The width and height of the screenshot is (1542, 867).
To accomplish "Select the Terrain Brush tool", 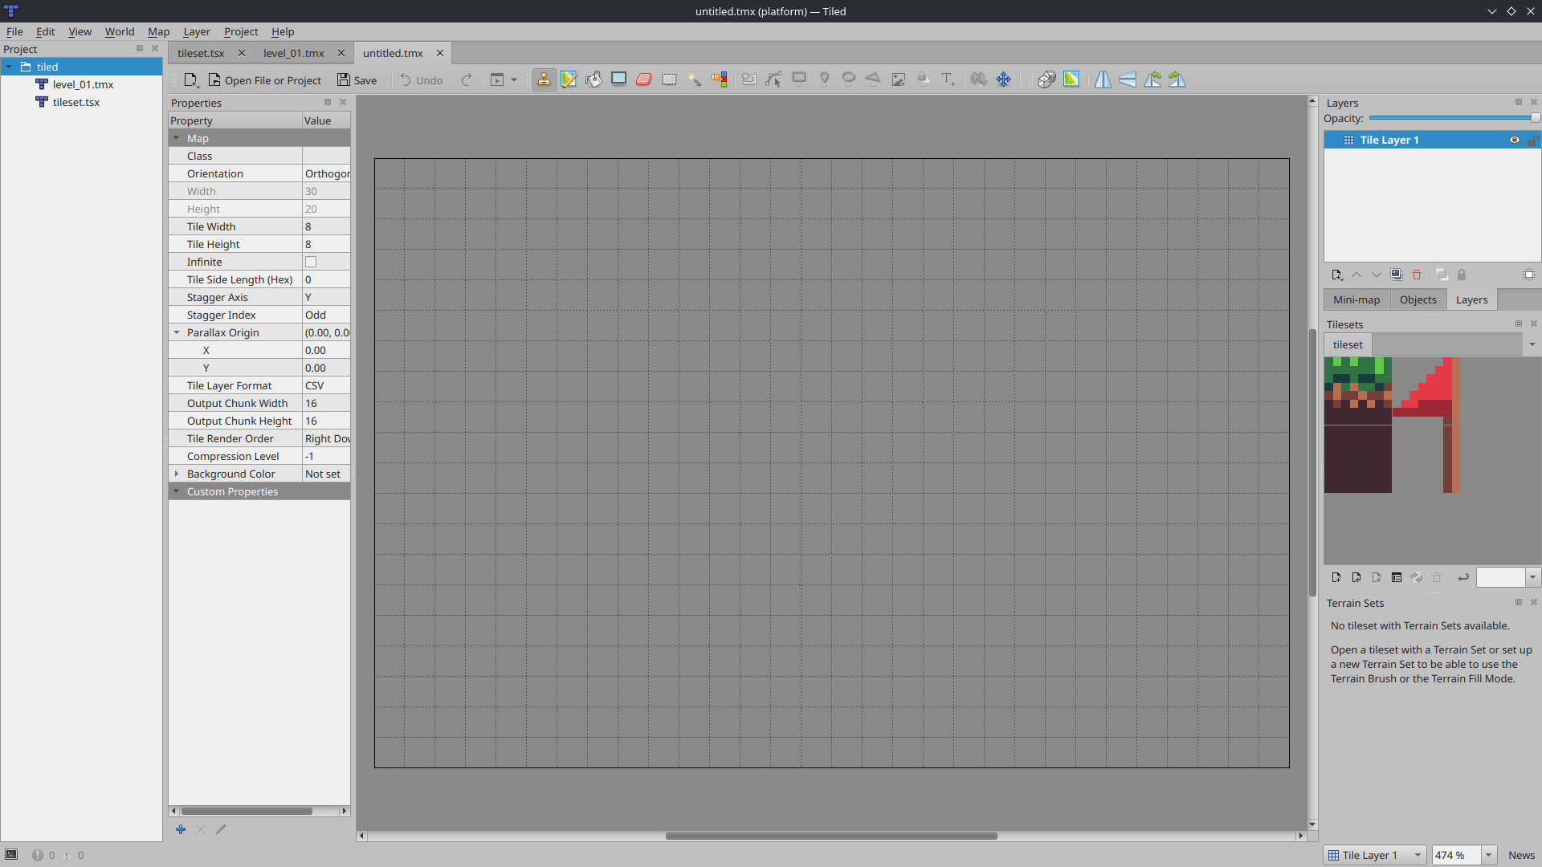I will click(x=569, y=79).
